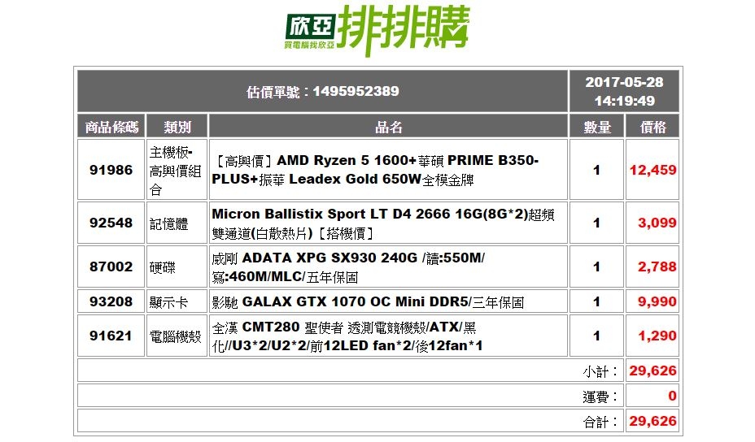The image size is (755, 442).
Task: Click the 欣亞 排排購 logo
Action: pos(377,30)
